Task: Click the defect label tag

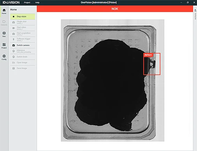Action: click(148, 55)
